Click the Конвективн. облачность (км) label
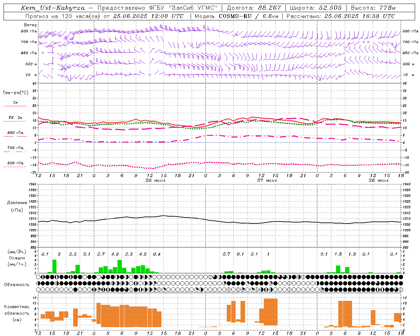420x336 pixels. click(x=17, y=313)
